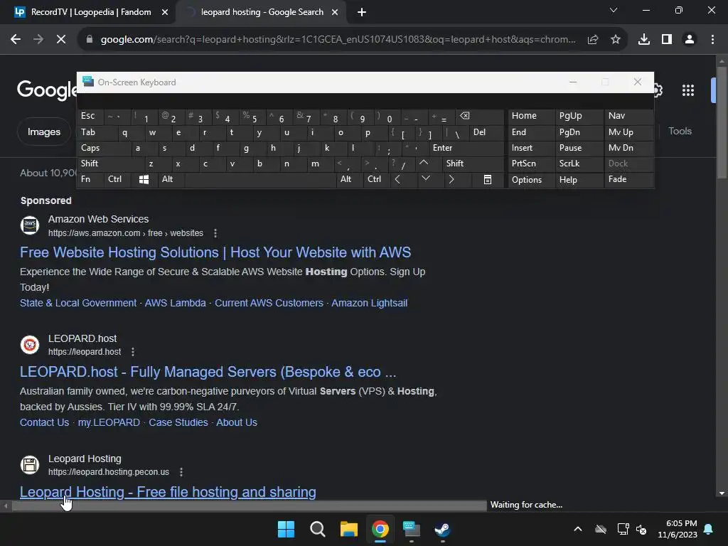Image resolution: width=728 pixels, height=546 pixels.
Task: Toggle the left Alt key
Action: (x=171, y=180)
